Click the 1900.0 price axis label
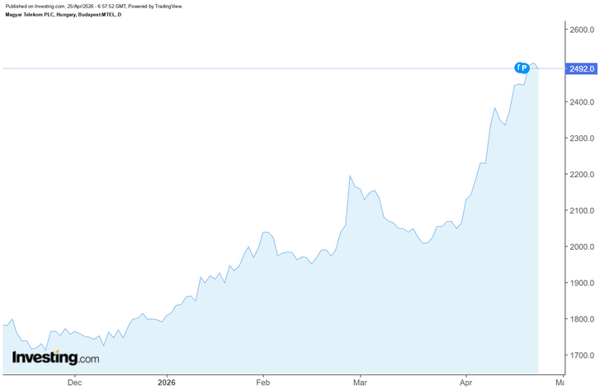This screenshot has height=390, width=600. (582, 283)
